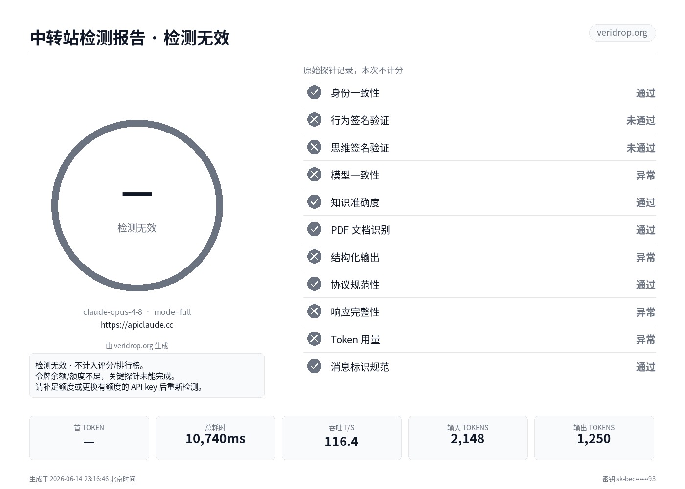Open the https://apiclaude.cc URL
This screenshot has height=489, width=685.
(137, 325)
